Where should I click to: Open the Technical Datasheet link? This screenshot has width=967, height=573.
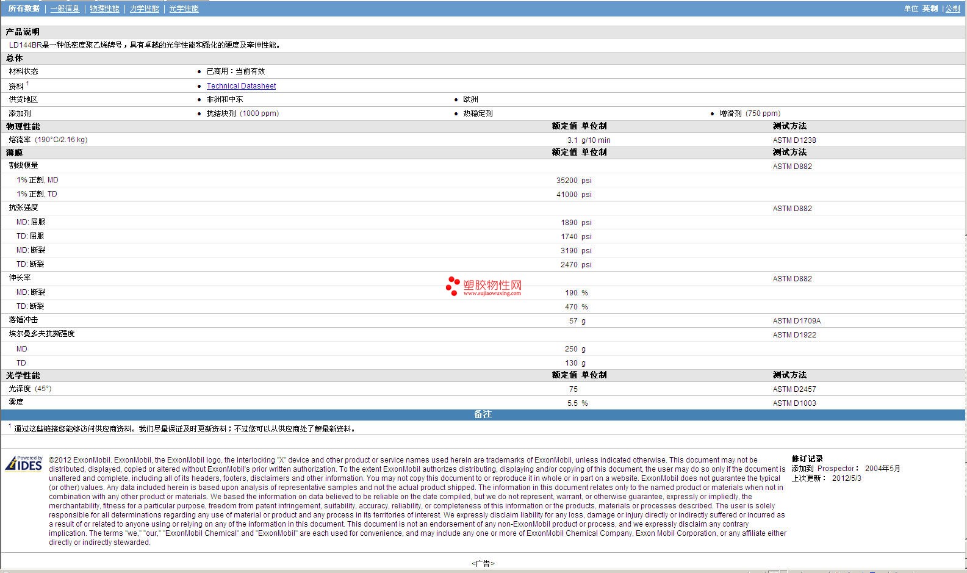pos(241,86)
